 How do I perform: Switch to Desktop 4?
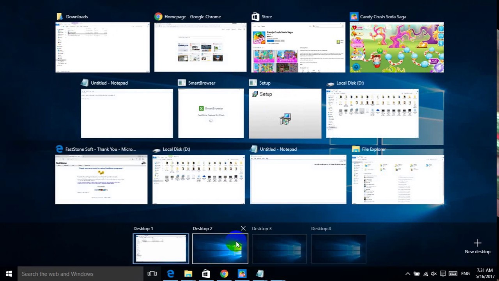tap(338, 249)
